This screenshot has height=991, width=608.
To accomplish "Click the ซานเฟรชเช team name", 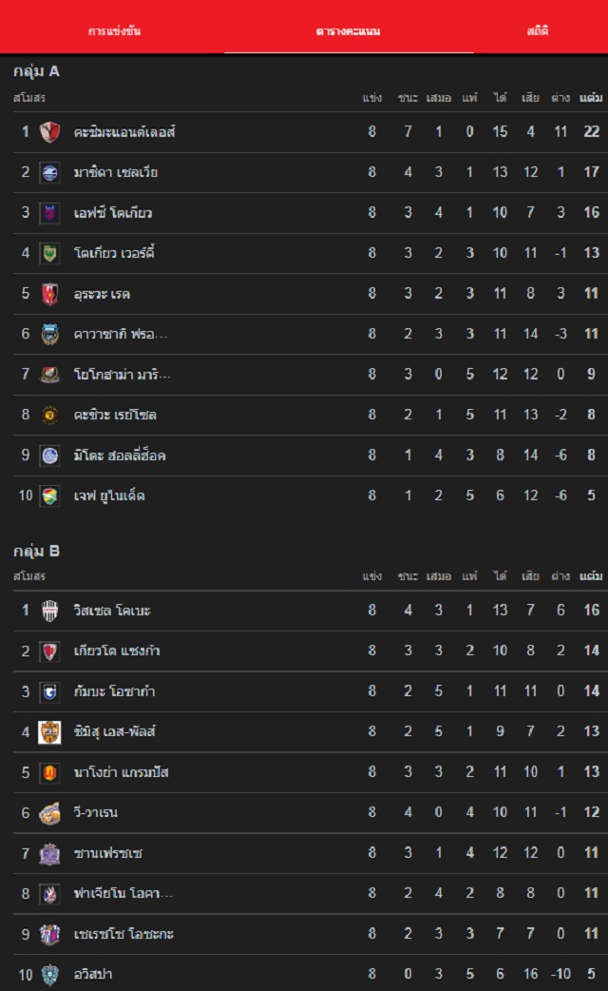I will 108,853.
